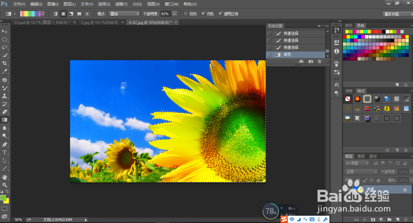Create new snapshot in History panel

point(311,61)
